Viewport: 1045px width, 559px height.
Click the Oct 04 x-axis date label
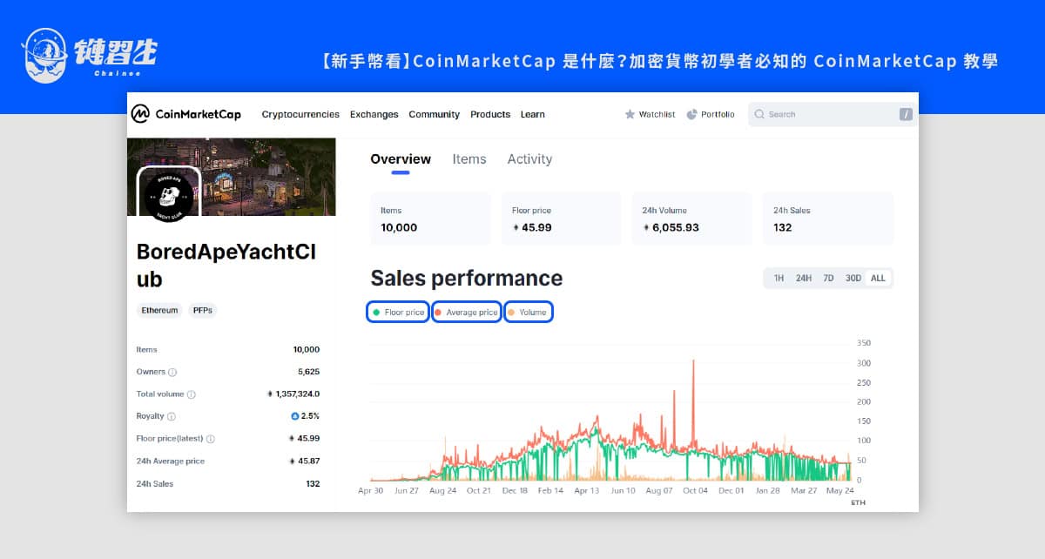(x=695, y=491)
